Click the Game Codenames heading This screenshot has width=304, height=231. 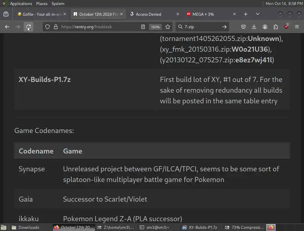coord(44,131)
